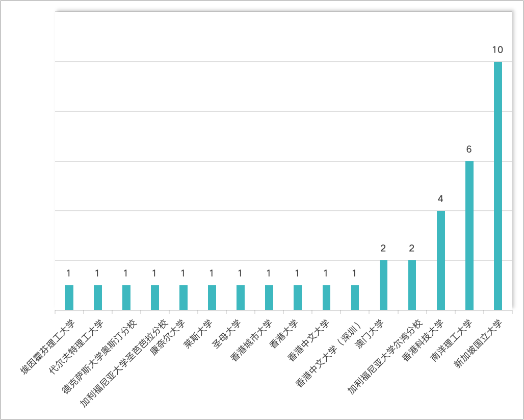Click the axis label 代尔夫特理工大学
The height and width of the screenshot is (420, 524).
(76, 347)
